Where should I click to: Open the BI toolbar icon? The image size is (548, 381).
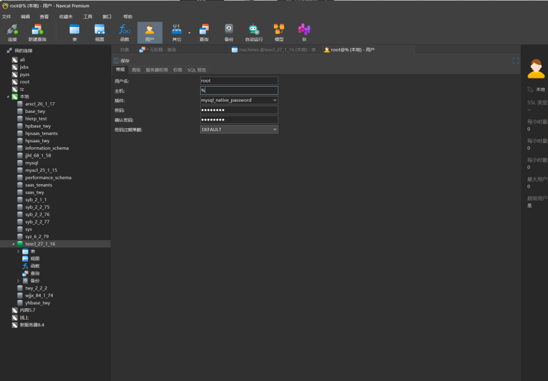(x=304, y=33)
